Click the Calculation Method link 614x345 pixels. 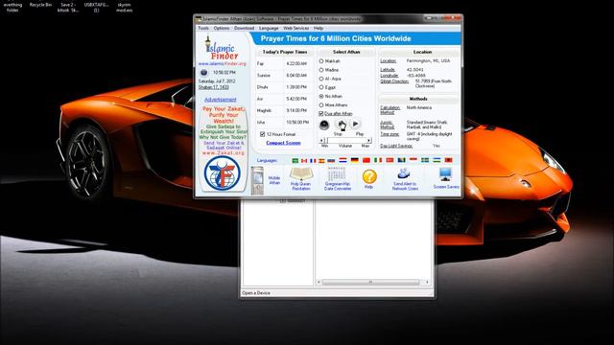click(x=390, y=110)
